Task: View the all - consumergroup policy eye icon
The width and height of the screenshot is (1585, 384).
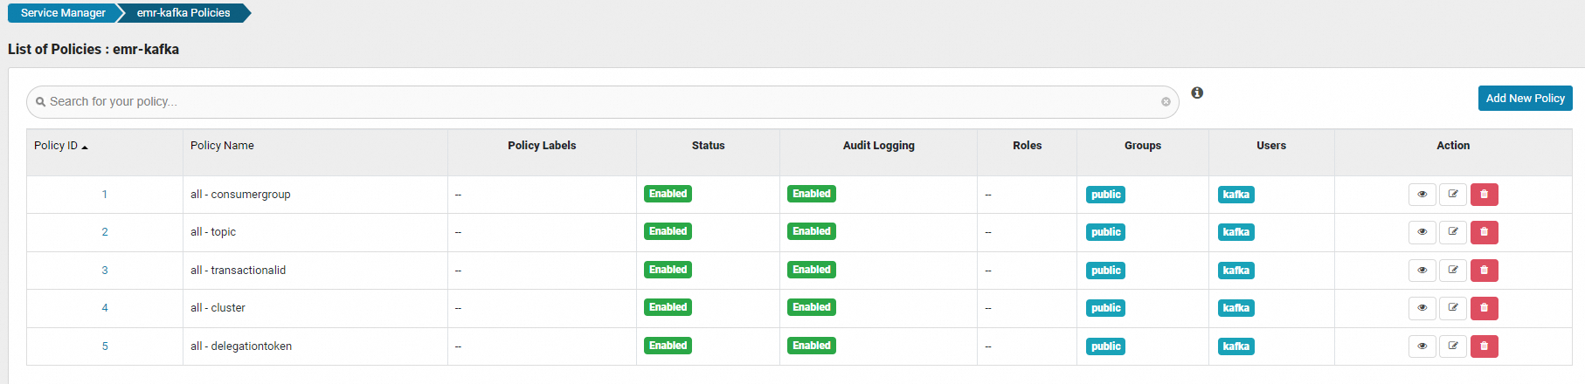Action: 1422,195
